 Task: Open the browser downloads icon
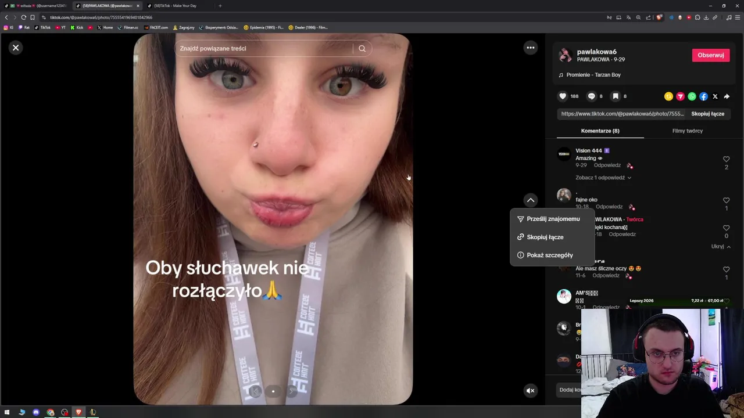pyautogui.click(x=706, y=17)
